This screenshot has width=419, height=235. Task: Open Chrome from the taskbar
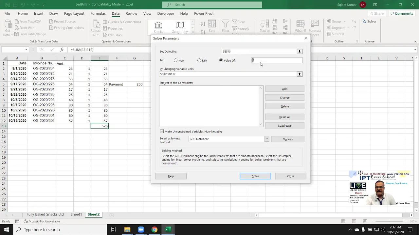(x=154, y=229)
